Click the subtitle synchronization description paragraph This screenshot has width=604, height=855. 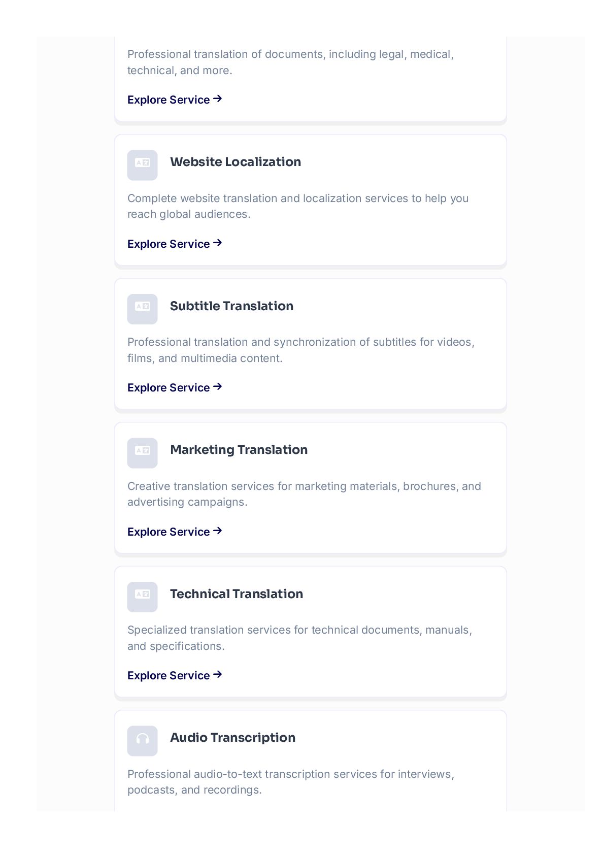(300, 350)
